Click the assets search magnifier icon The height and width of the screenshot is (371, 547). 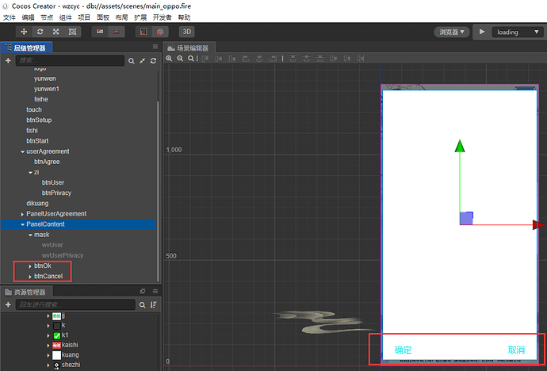coord(143,304)
